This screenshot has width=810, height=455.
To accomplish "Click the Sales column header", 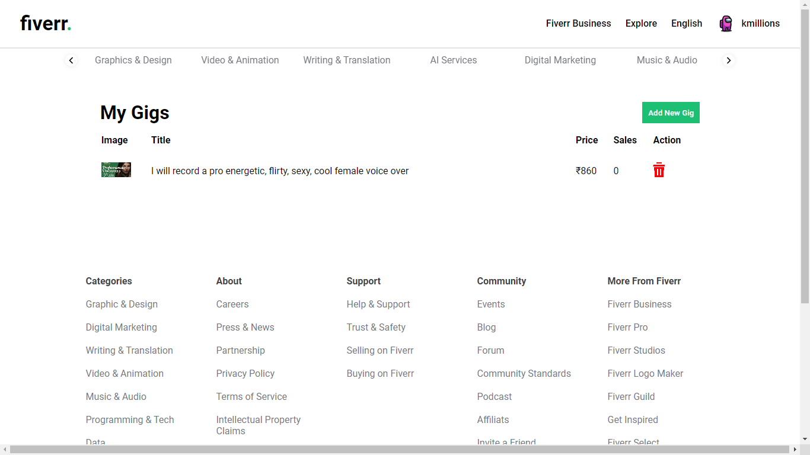I will click(x=625, y=140).
